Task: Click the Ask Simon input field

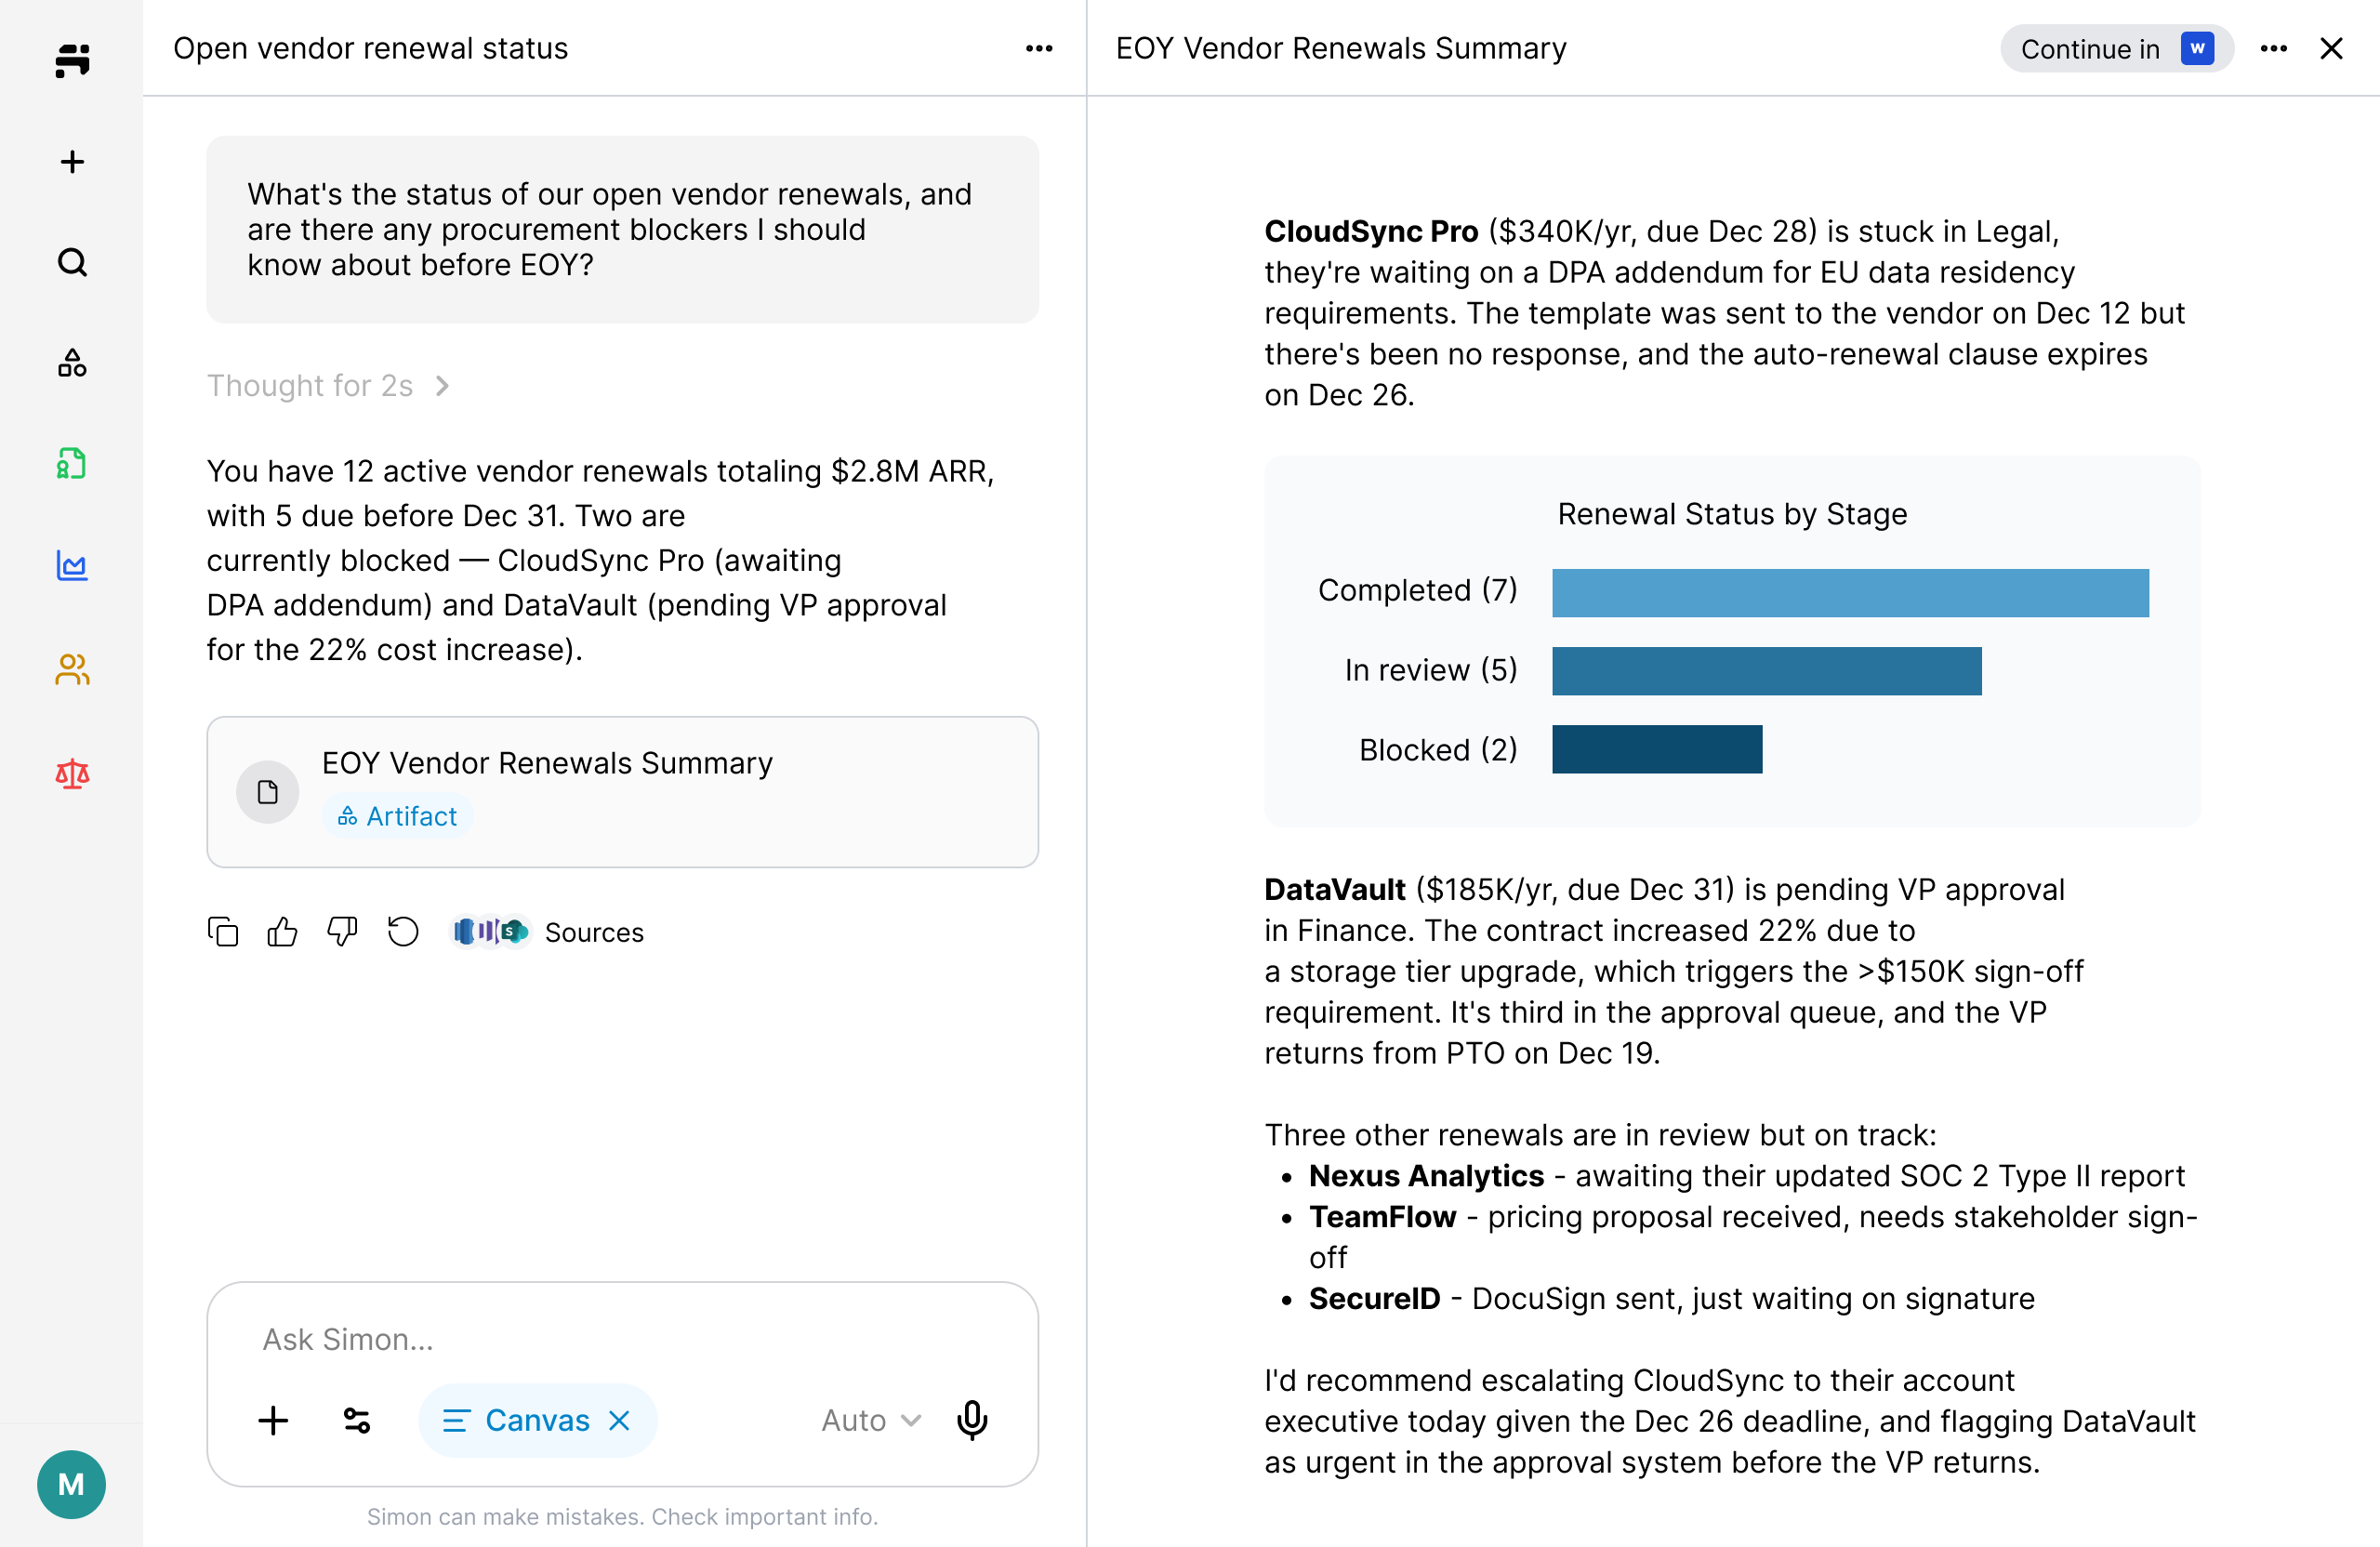Action: coord(620,1339)
